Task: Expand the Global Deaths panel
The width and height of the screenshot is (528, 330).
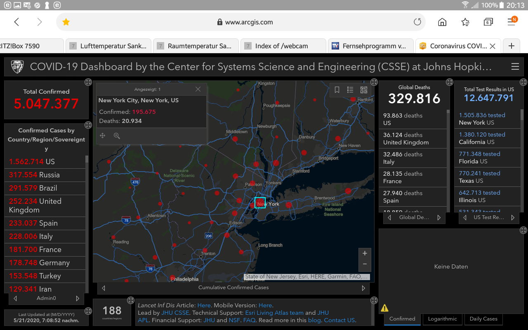Action: click(x=450, y=82)
